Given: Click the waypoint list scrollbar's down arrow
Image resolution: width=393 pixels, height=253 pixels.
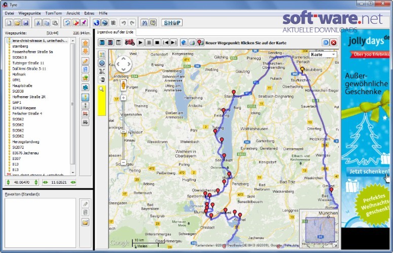Looking at the screenshot, I should 73,173.
